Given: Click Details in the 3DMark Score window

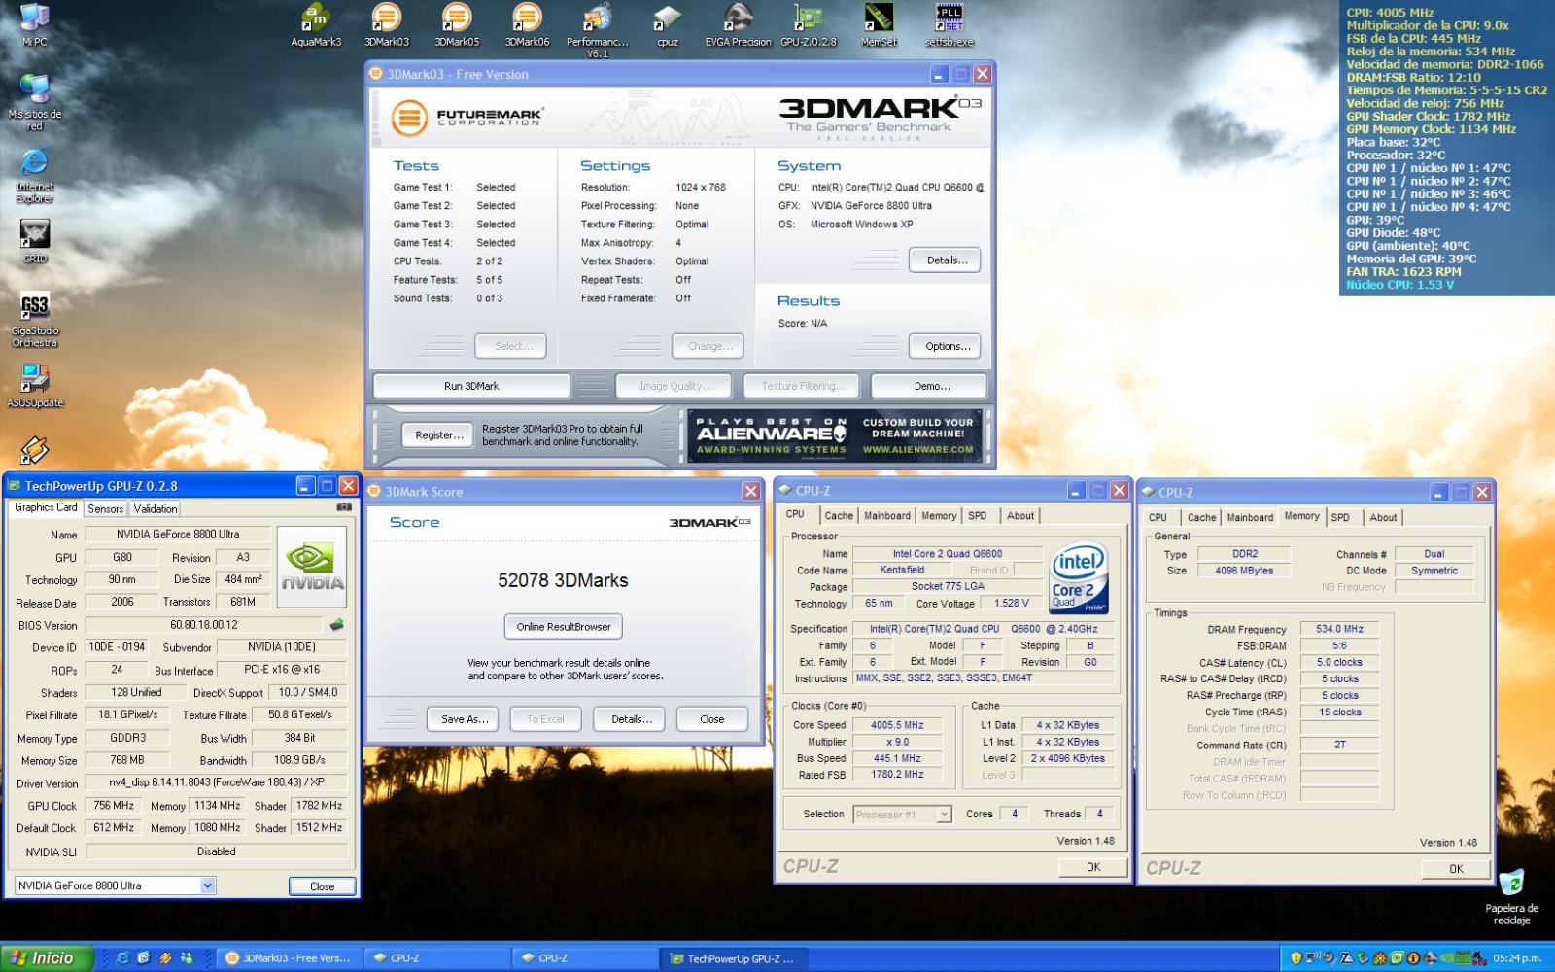Looking at the screenshot, I should pos(631,719).
